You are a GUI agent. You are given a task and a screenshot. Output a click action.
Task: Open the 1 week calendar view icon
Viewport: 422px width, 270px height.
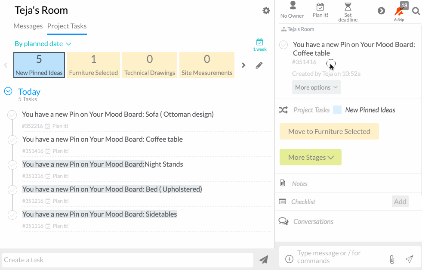point(259,42)
